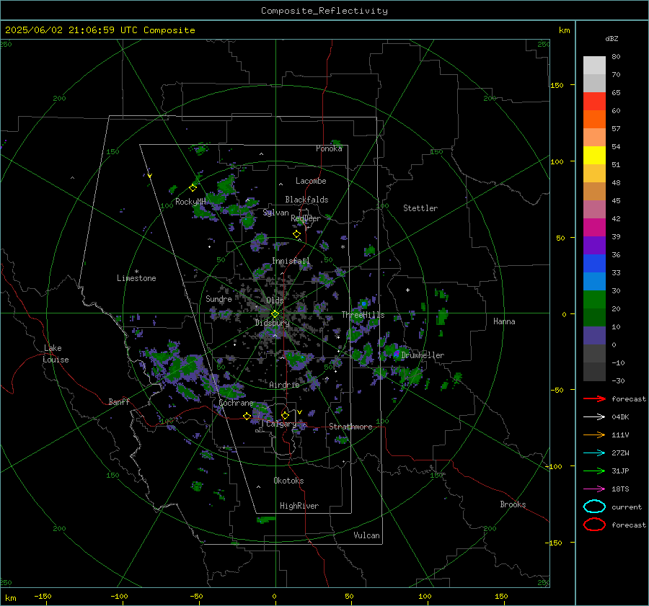The image size is (649, 606).
Task: Click the -150 tick on the bottom km axis
Action: (x=43, y=596)
